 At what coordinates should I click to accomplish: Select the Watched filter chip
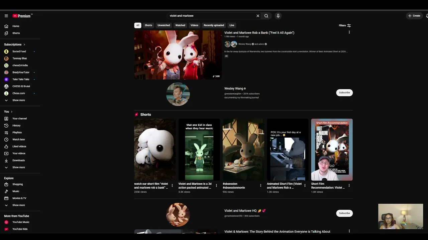click(180, 25)
